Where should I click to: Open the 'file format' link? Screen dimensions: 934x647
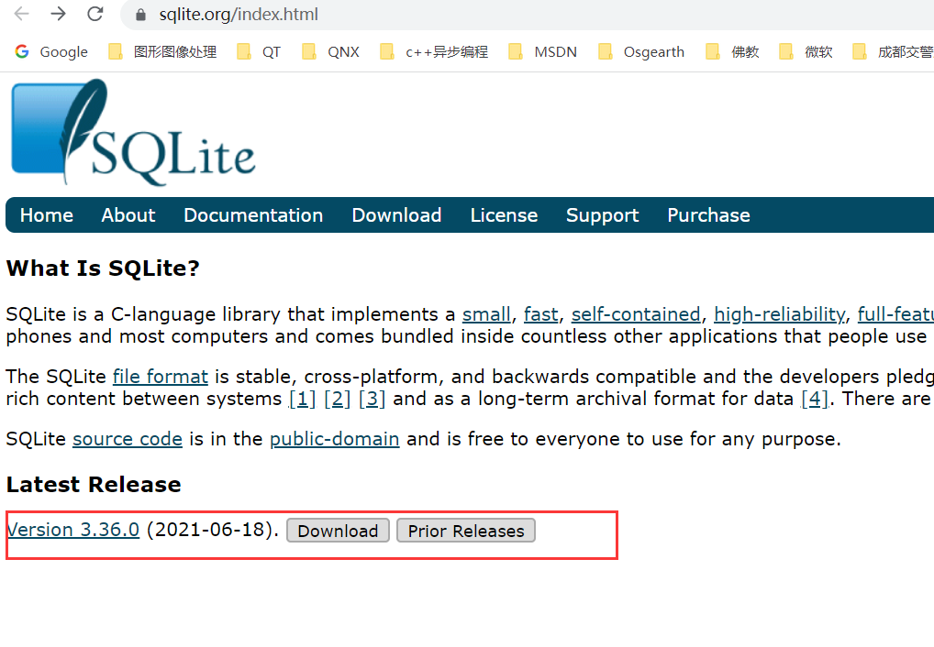(x=161, y=377)
